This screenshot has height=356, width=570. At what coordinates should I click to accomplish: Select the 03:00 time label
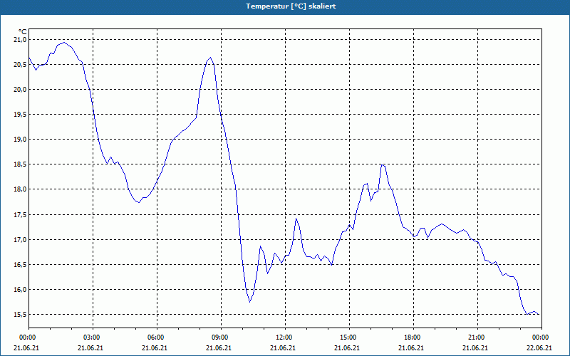(93, 337)
